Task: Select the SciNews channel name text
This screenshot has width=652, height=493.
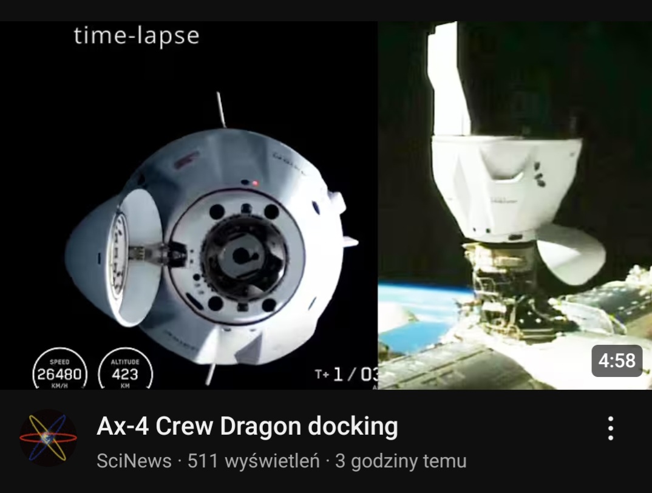Action: click(x=134, y=461)
